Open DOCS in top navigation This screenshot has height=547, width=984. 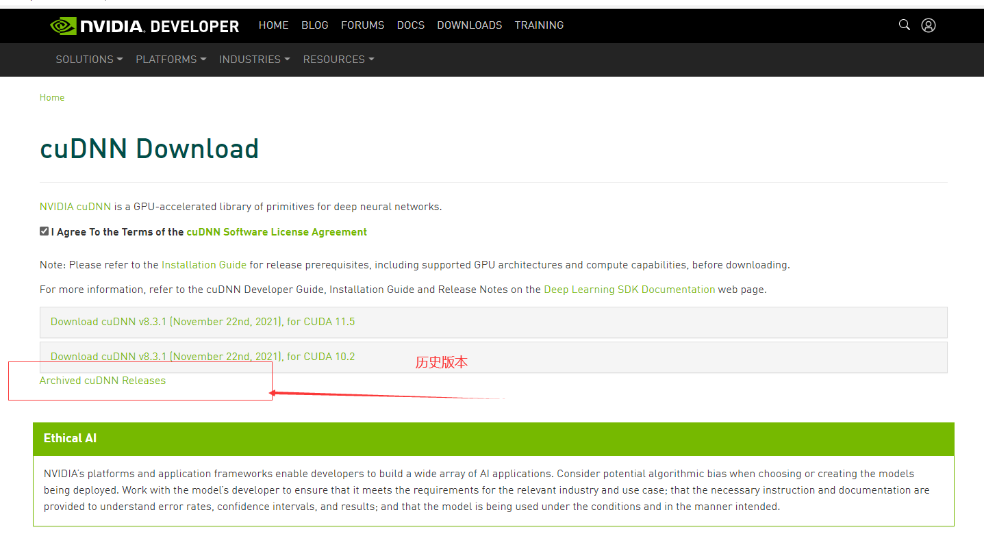[x=411, y=25]
